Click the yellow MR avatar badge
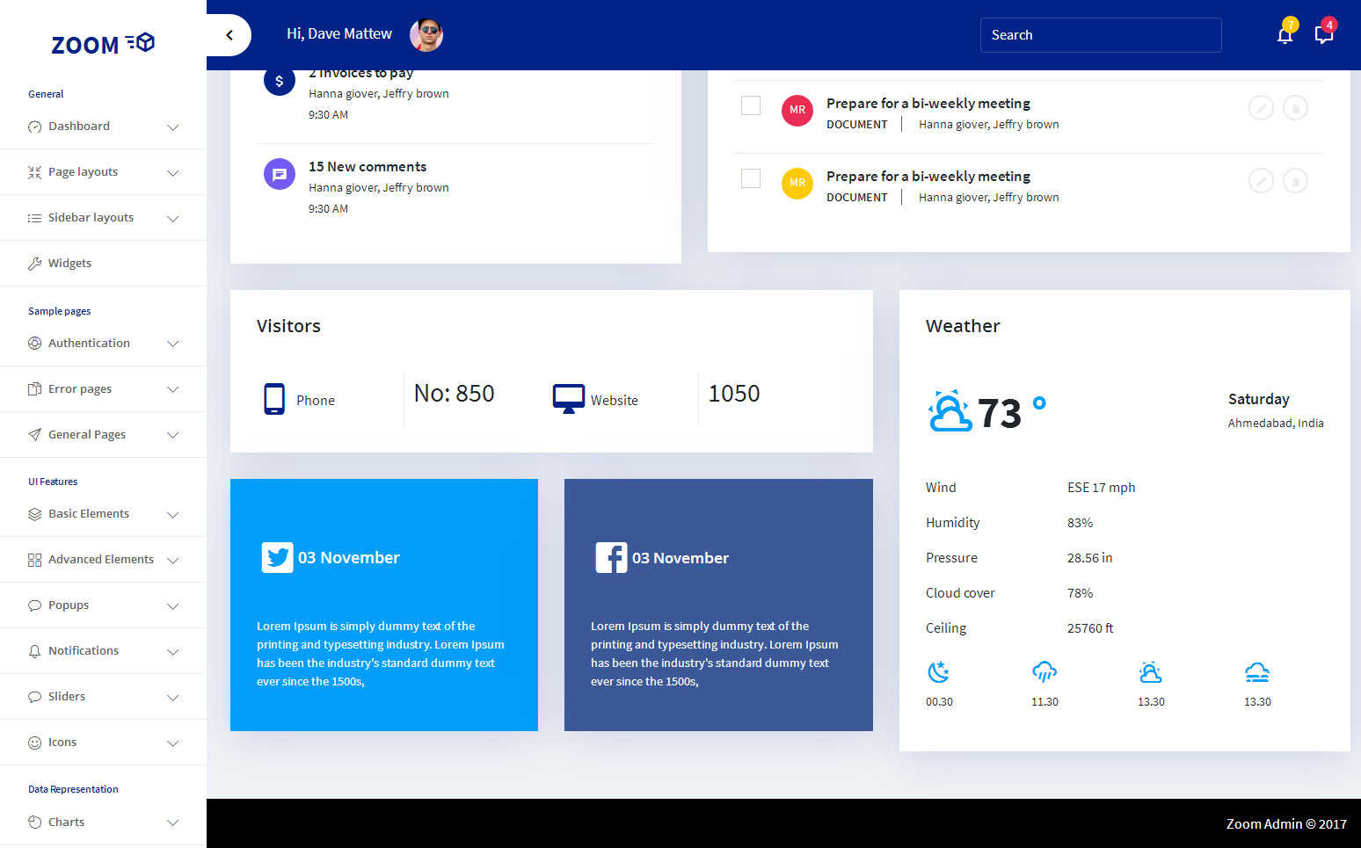This screenshot has width=1361, height=848. point(797,184)
